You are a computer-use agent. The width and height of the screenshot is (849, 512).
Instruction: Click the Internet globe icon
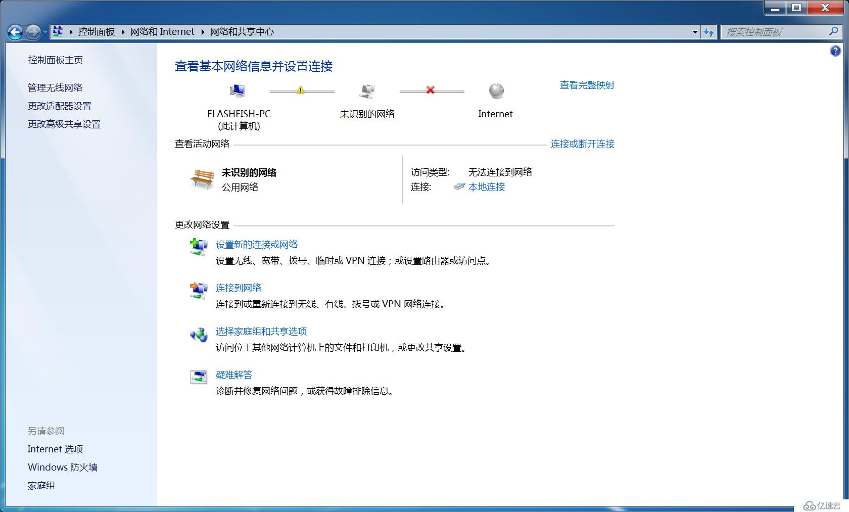pyautogui.click(x=496, y=91)
